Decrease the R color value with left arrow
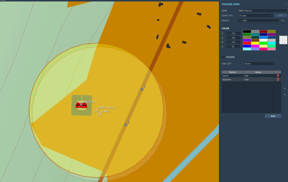This screenshot has height=182, width=288. (x=228, y=33)
